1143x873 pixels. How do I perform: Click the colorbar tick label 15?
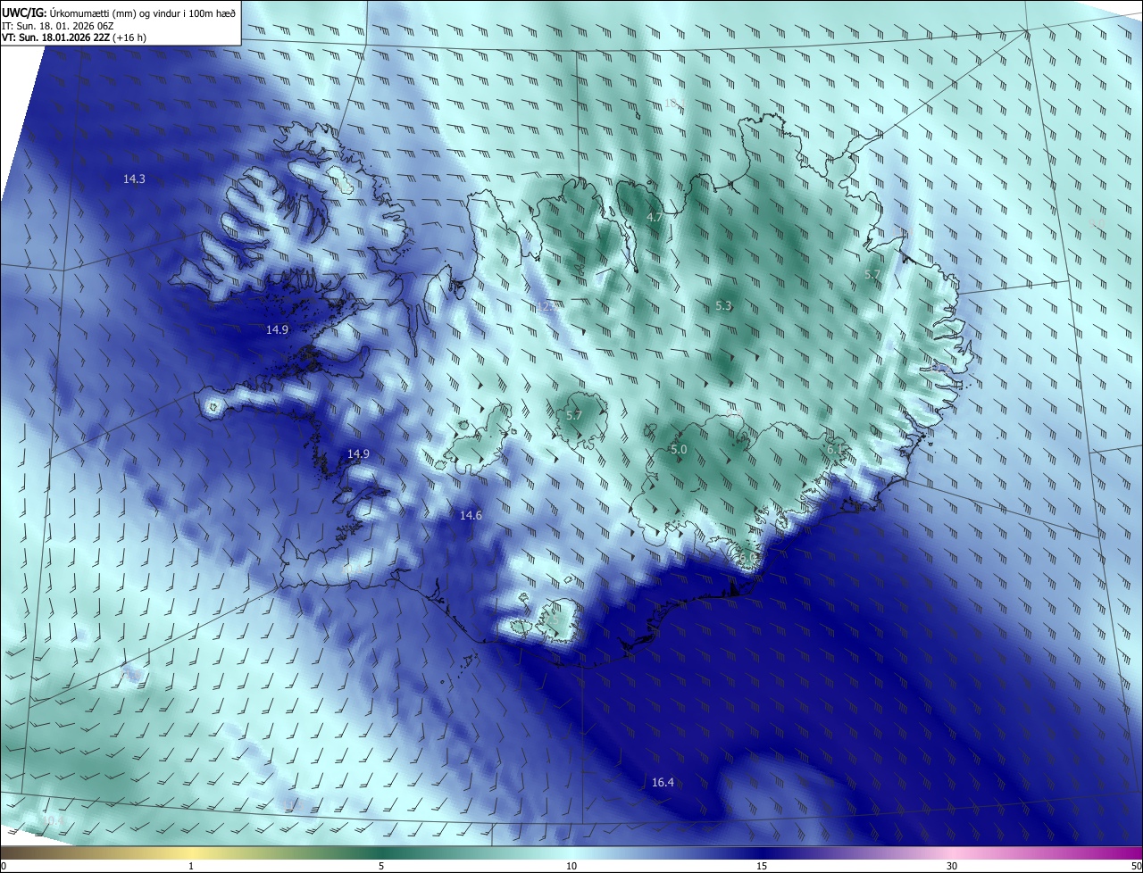pyautogui.click(x=762, y=866)
